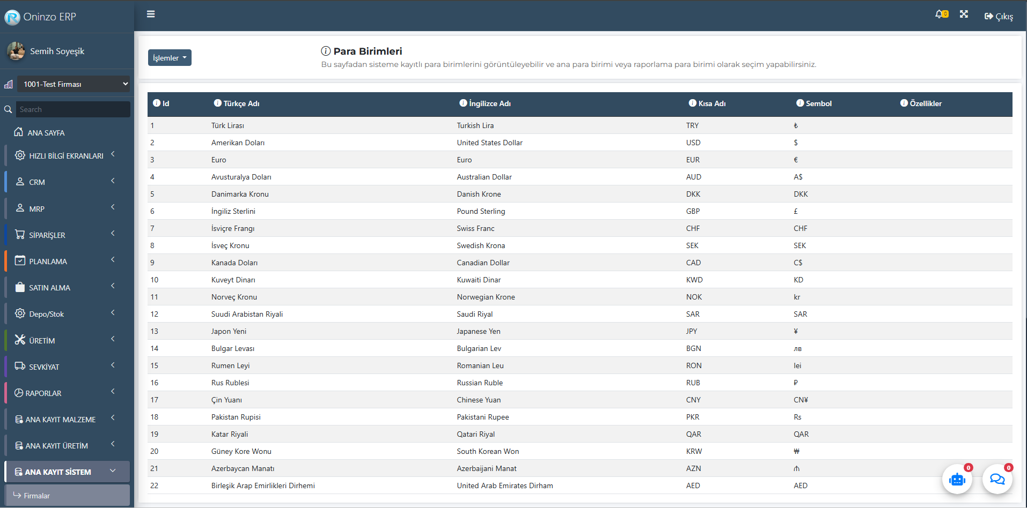Click Semih Soyeşik profile avatar
The width and height of the screenshot is (1027, 508).
coord(16,51)
